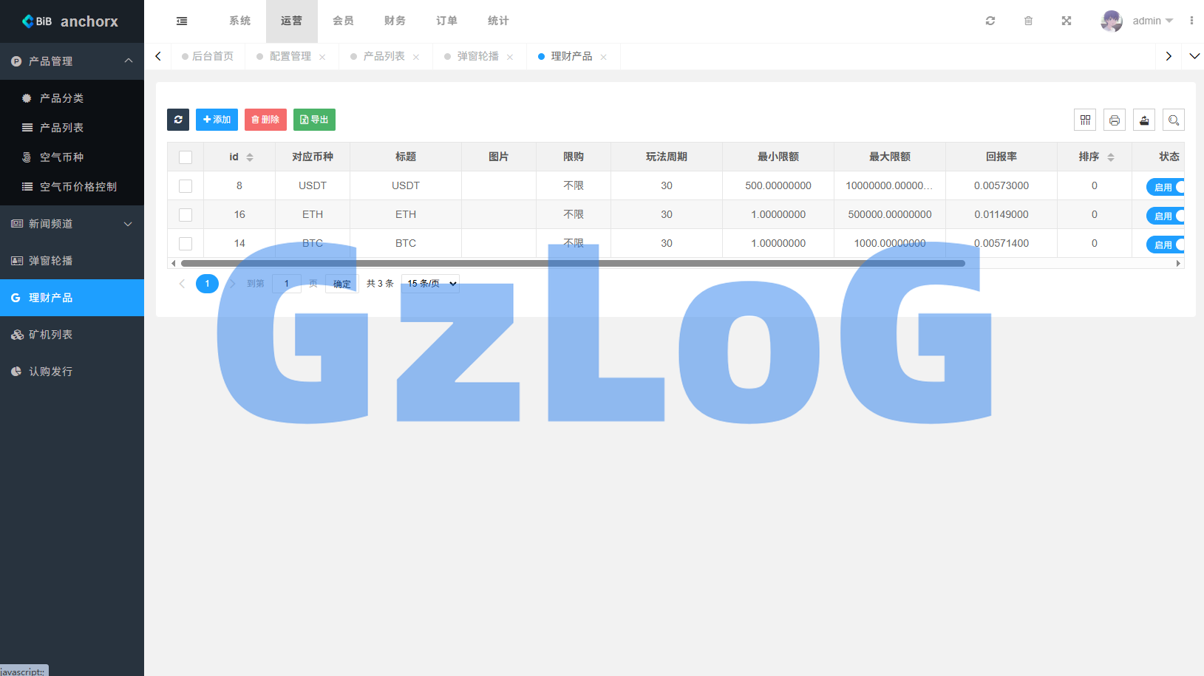The height and width of the screenshot is (676, 1204).
Task: Toggle fullscreen with the expand icon
Action: [x=1067, y=21]
